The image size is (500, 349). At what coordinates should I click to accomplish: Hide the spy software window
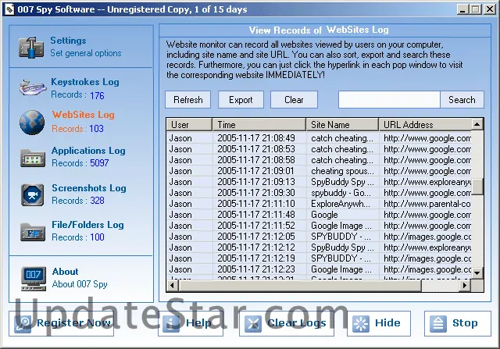click(x=379, y=323)
